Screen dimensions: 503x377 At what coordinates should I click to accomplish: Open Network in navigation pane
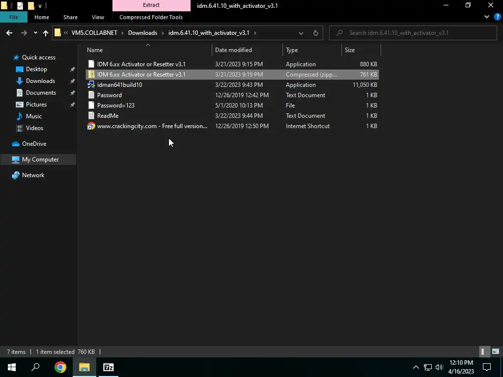(33, 175)
